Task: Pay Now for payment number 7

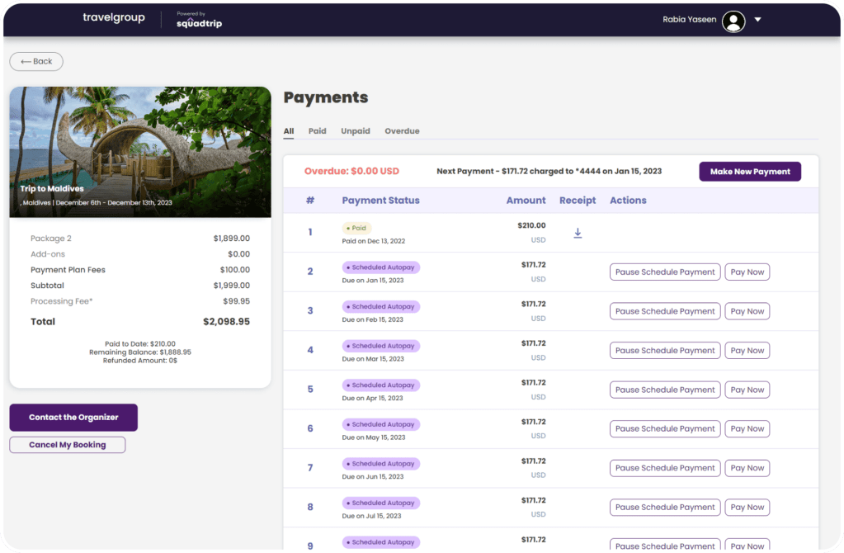Action: tap(747, 468)
